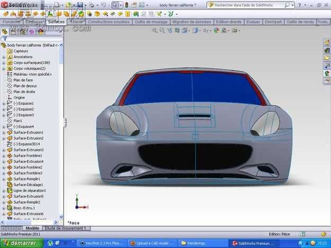Activate the Select cursor tool
Screen dimensions: 331x248
(x=115, y=5)
